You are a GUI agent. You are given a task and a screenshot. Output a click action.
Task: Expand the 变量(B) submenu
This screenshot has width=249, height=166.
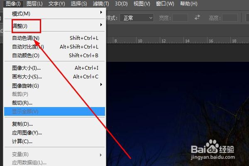coord(54,154)
